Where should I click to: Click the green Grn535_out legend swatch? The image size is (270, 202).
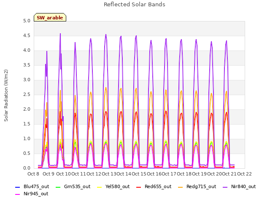pyautogui.click(x=58, y=187)
